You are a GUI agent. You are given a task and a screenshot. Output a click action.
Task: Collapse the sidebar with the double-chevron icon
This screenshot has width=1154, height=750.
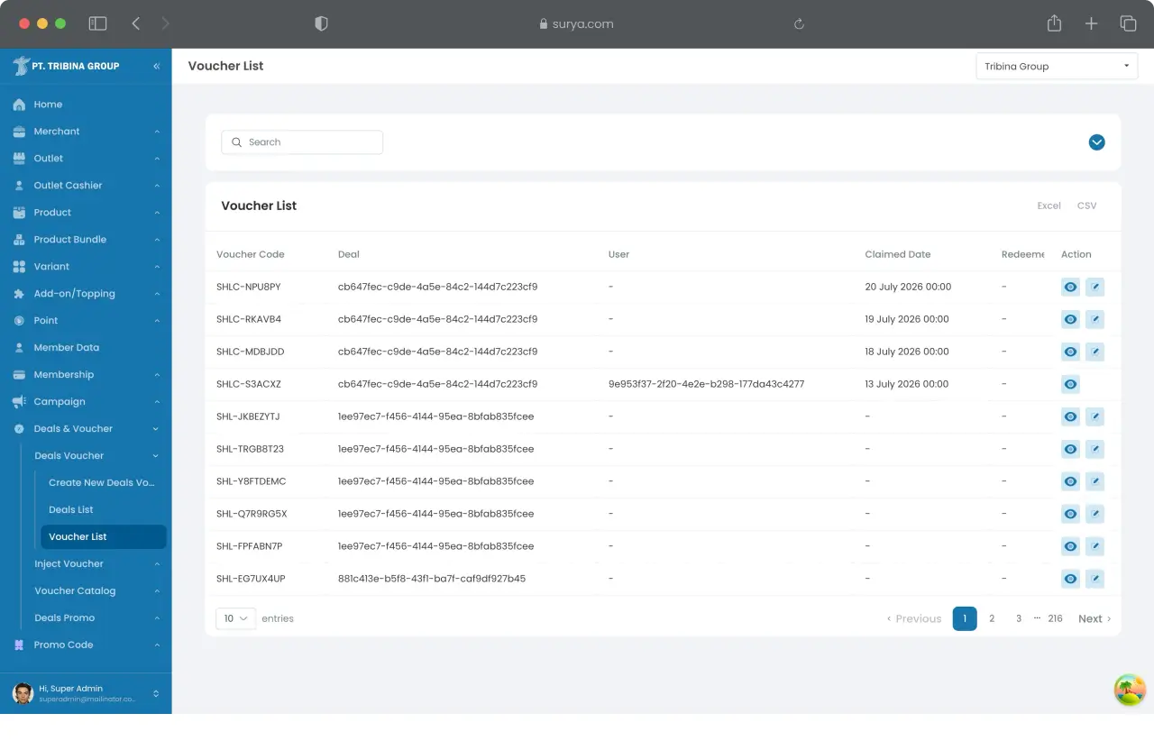156,66
